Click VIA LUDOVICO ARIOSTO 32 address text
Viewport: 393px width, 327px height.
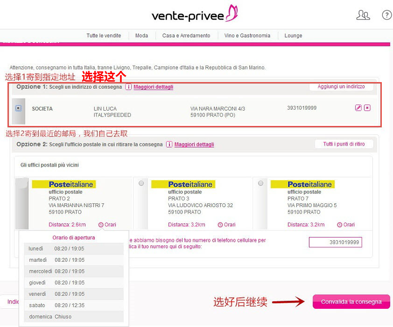201,205
